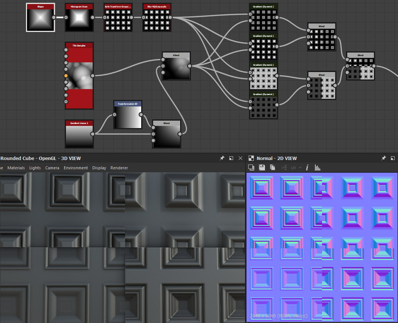Undock the Normal 2D View panel
The image size is (398, 323).
(x=393, y=158)
